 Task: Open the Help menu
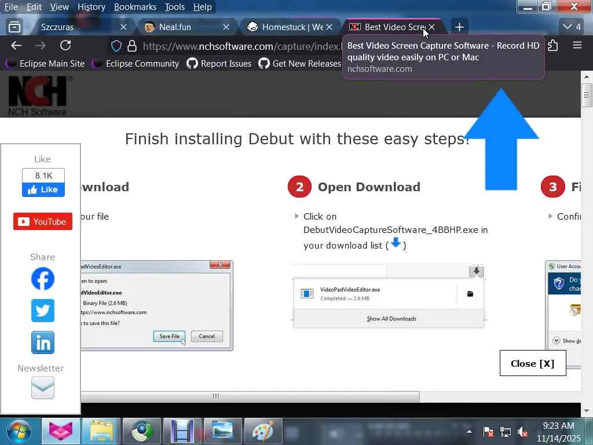[202, 7]
